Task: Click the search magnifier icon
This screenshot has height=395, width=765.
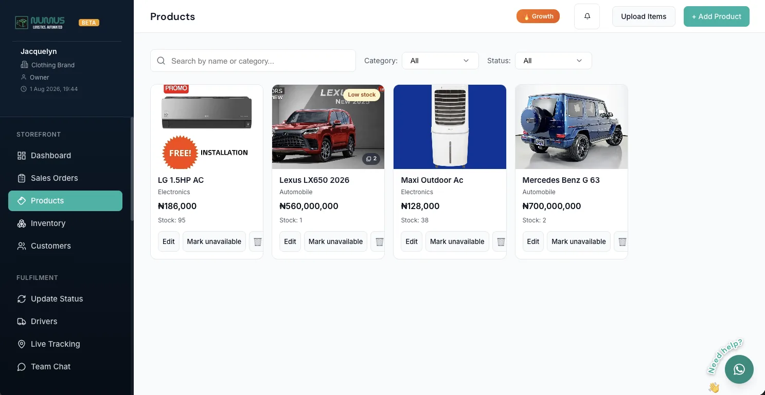Action: tap(161, 61)
